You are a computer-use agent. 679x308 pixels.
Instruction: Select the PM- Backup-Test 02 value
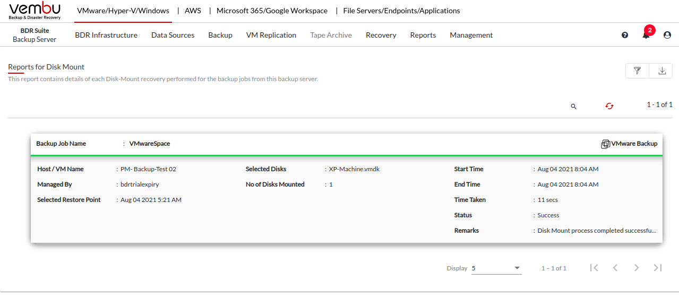pyautogui.click(x=148, y=169)
